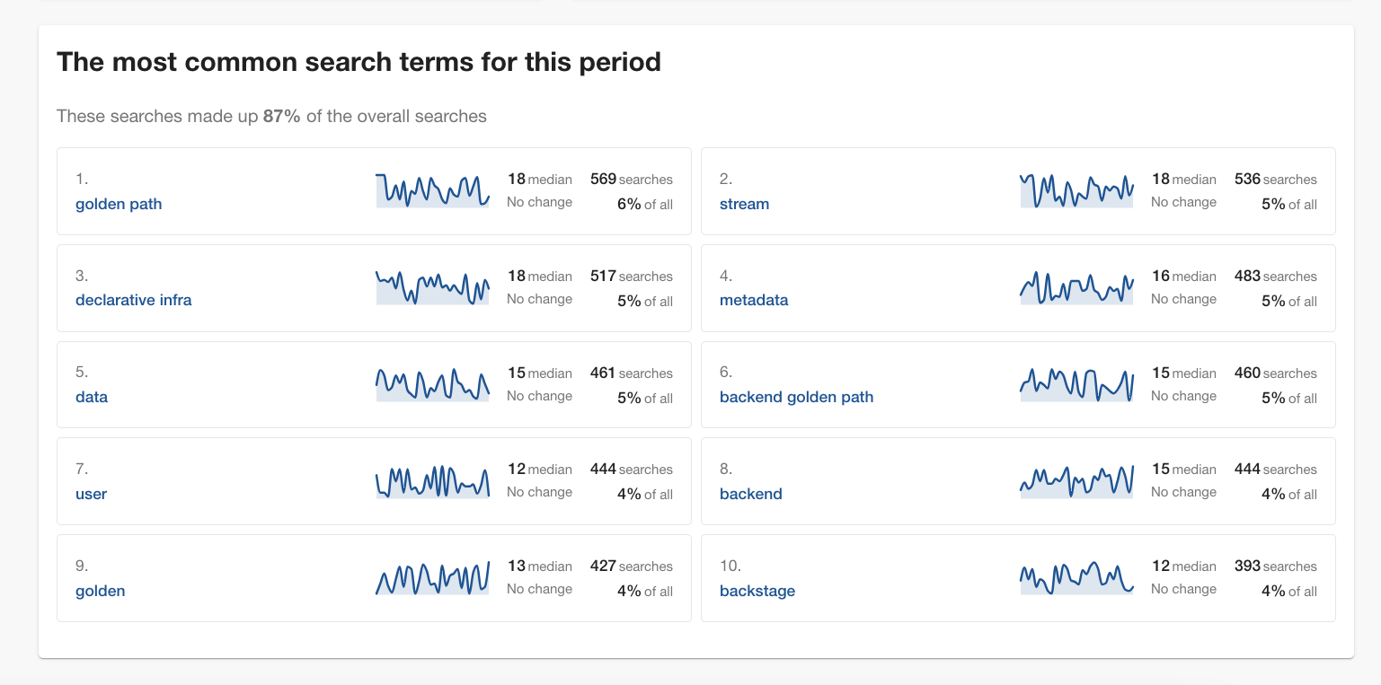Open the 'declarative infra' search term link
The width and height of the screenshot is (1381, 685).
click(x=134, y=300)
